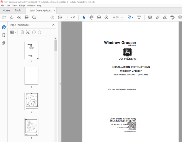The height and width of the screenshot is (142, 182).
Task: Go to next page arrow
Action: coord(60,18)
